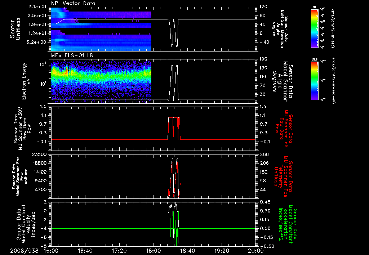Select the 'MEx ELS-01 LR' panel title
Image resolution: width=369 pixels, height=255 pixels.
click(72, 55)
